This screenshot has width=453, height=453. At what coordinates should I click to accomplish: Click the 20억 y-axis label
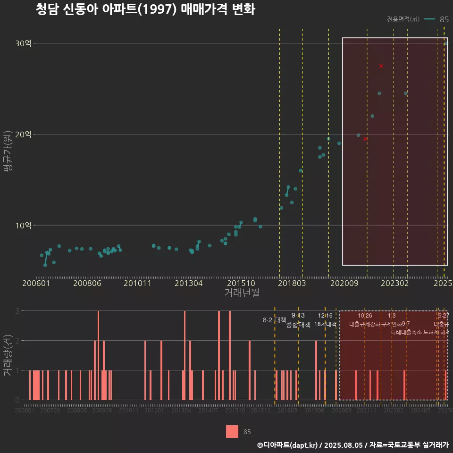pos(23,134)
